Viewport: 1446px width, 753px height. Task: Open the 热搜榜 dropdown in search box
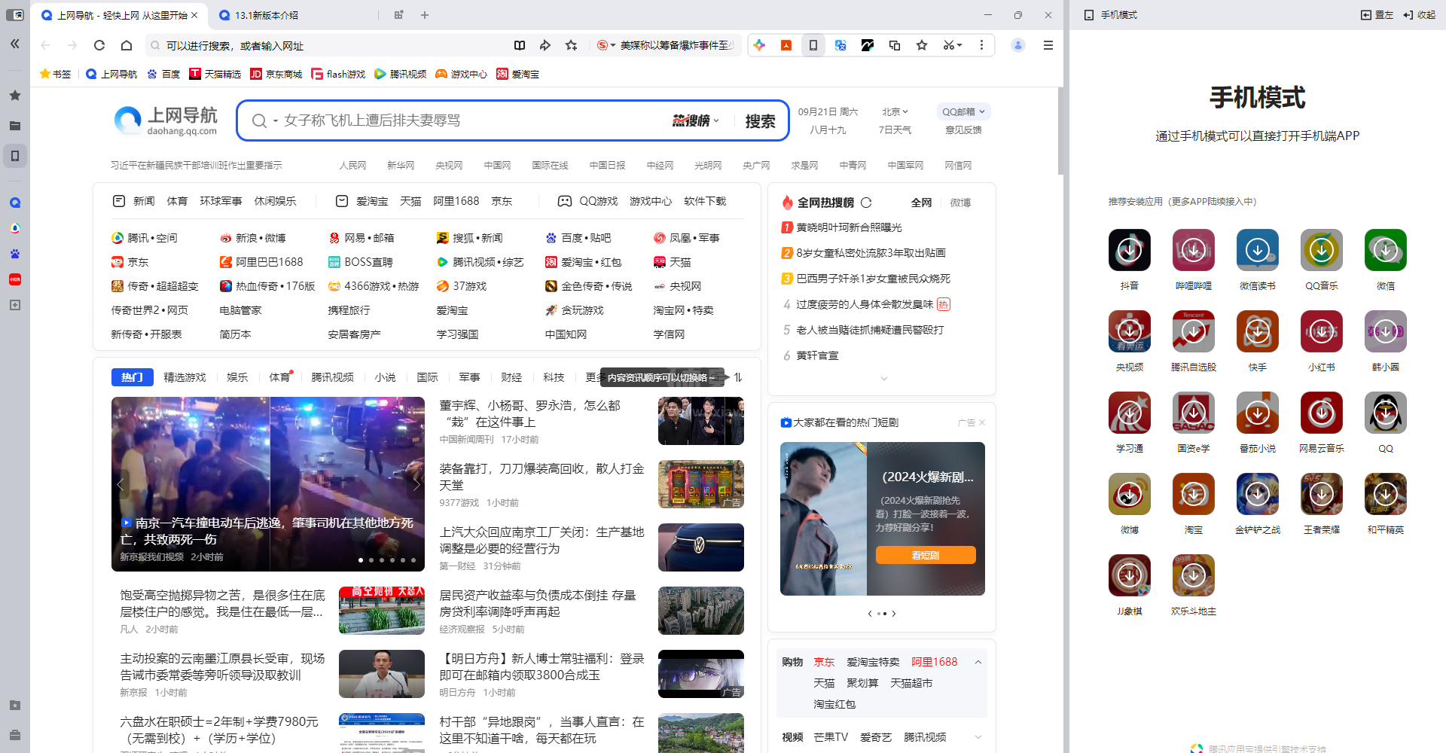coord(695,120)
